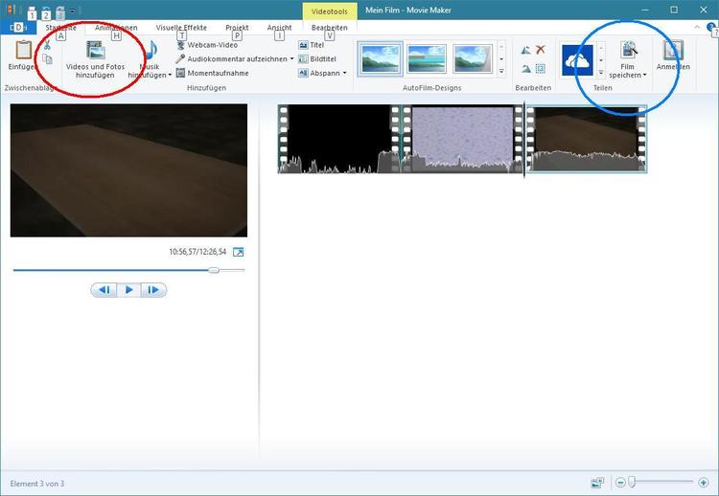The height and width of the screenshot is (496, 719).
Task: Click the red X remove icon
Action: [x=541, y=50]
